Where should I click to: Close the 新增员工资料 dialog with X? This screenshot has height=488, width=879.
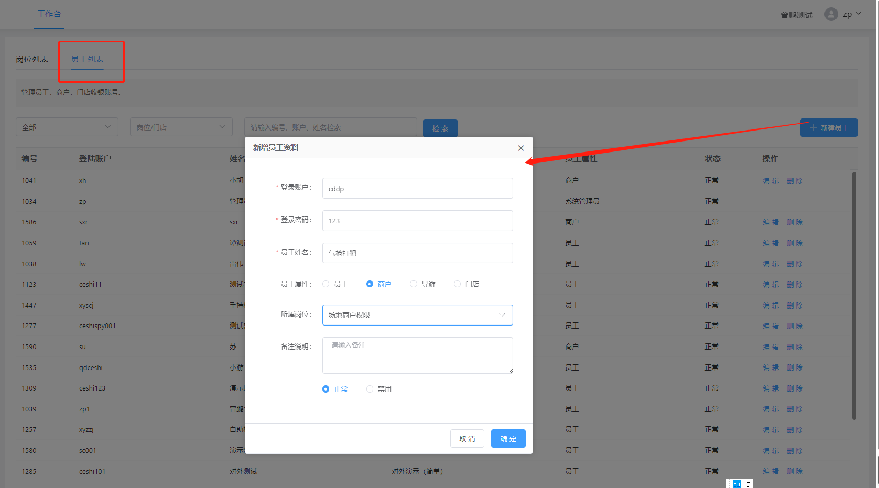(520, 148)
